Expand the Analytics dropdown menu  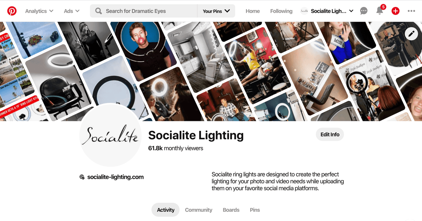(39, 11)
